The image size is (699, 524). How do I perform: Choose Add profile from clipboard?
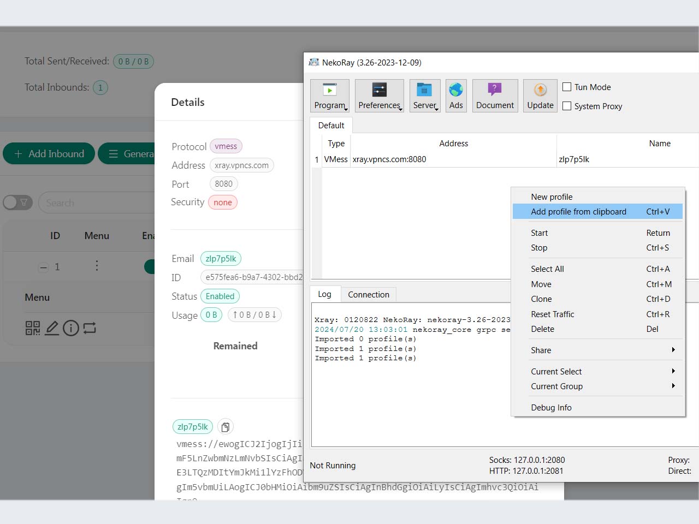coord(598,212)
